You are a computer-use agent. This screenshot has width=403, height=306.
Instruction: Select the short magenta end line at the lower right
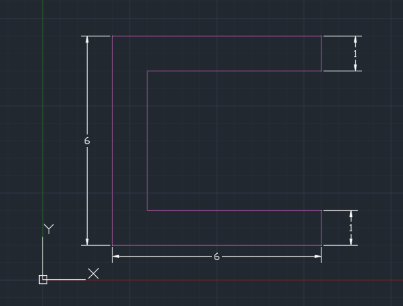tap(321, 228)
